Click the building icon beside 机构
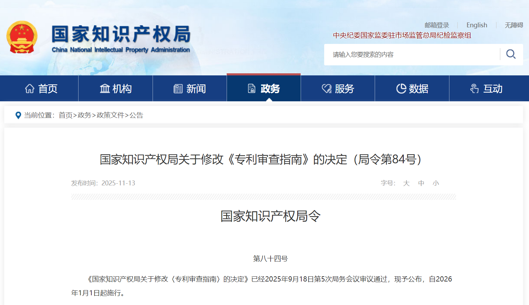This screenshot has width=529, height=305. pyautogui.click(x=104, y=89)
